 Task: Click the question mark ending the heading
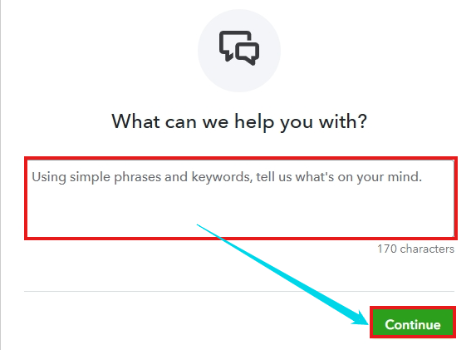tap(362, 121)
